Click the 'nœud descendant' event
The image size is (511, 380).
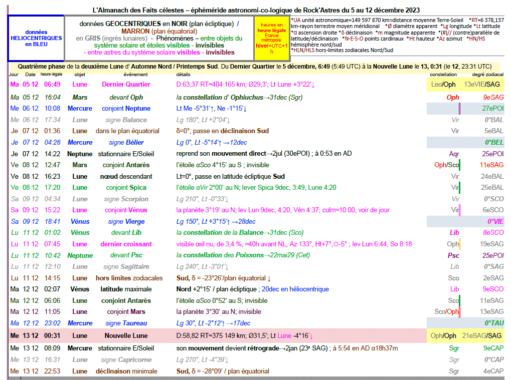tap(126, 176)
